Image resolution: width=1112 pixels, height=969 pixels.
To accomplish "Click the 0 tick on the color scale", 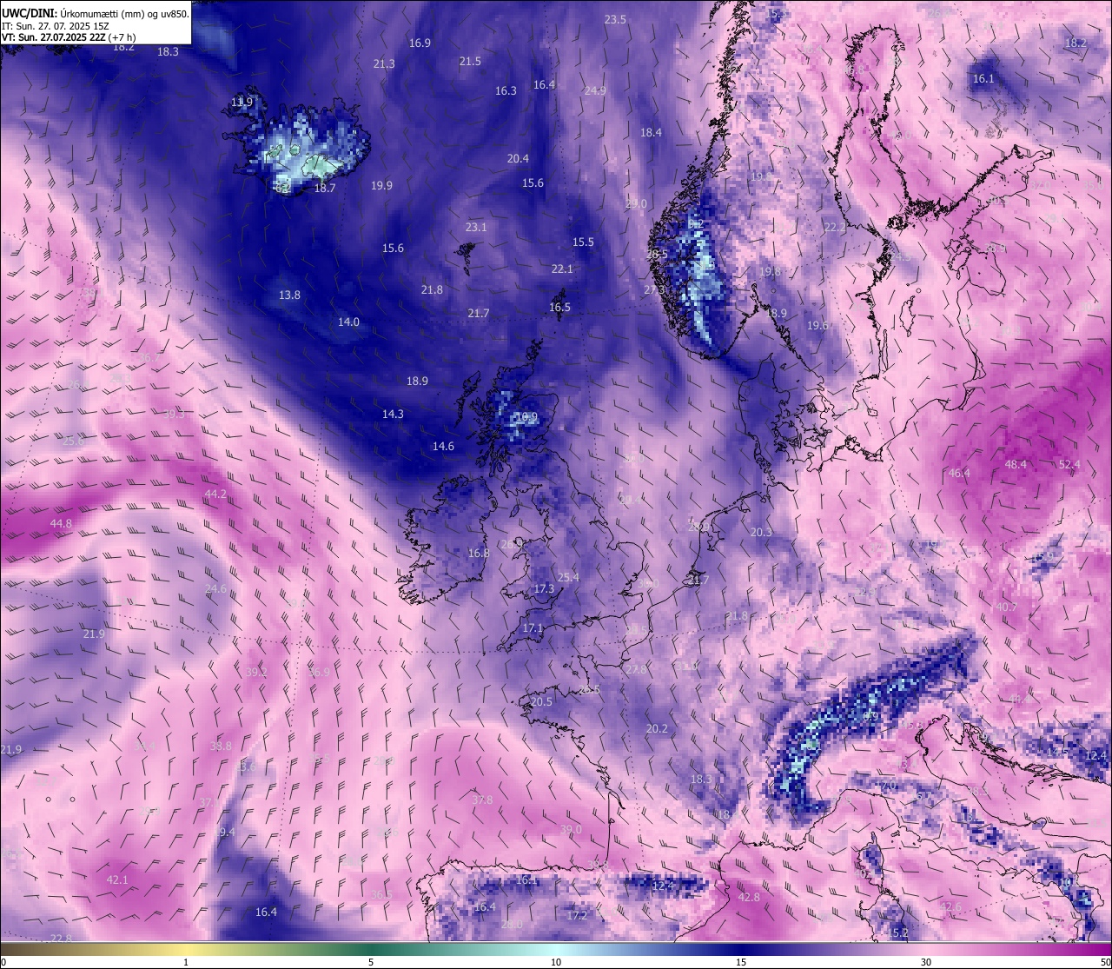I will (3, 962).
